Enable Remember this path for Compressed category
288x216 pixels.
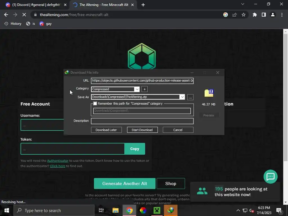click(95, 103)
